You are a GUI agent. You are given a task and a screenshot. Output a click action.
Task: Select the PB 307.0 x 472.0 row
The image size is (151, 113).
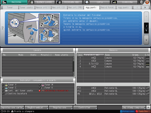coord(113,94)
